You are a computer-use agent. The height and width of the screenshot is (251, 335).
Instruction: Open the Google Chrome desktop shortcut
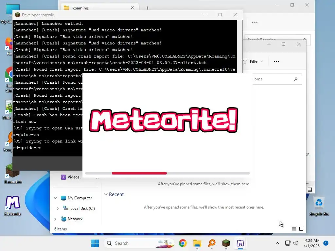click(x=9, y=79)
